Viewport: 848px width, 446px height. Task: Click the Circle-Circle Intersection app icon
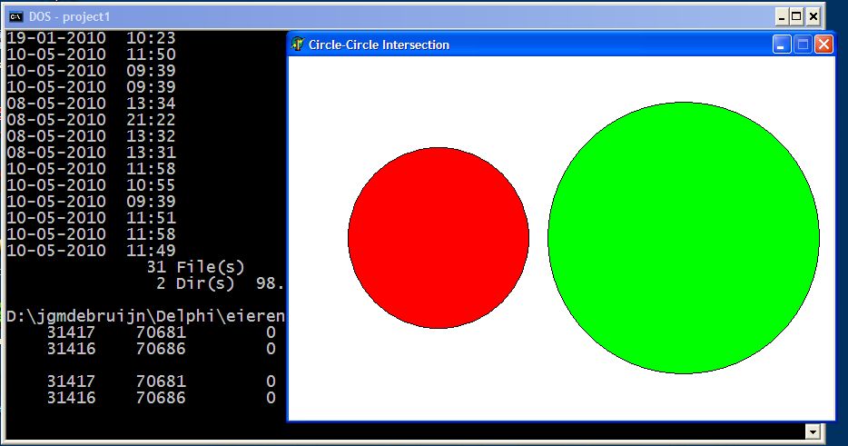click(x=298, y=45)
